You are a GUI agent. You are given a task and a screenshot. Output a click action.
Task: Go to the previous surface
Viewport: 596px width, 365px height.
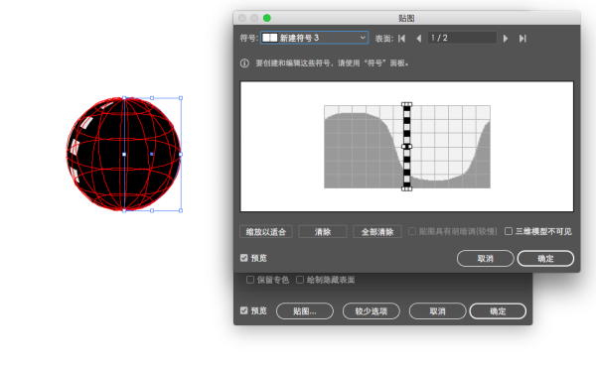tap(418, 39)
